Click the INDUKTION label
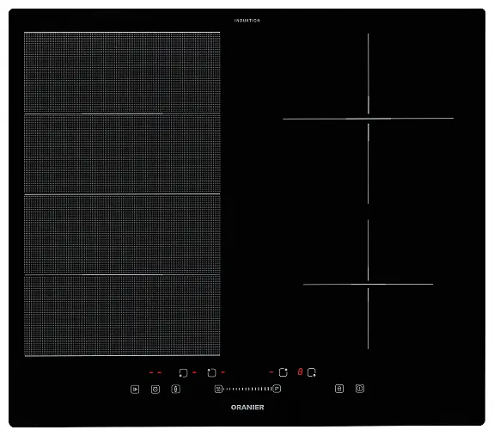Image resolution: width=494 pixels, height=436 pixels. tap(247, 21)
